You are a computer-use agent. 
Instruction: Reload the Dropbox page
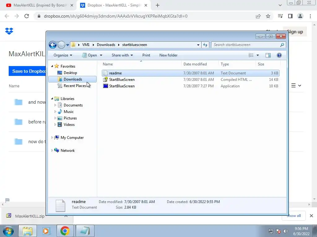pyautogui.click(x=27, y=16)
